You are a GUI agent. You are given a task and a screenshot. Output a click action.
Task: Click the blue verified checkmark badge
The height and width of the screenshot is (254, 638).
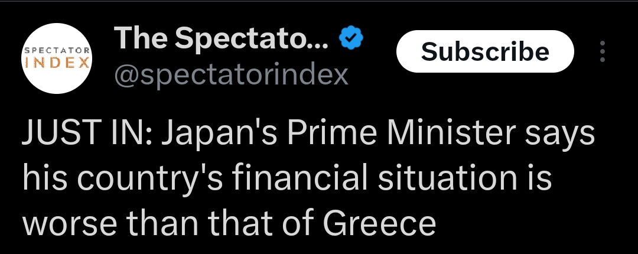350,38
